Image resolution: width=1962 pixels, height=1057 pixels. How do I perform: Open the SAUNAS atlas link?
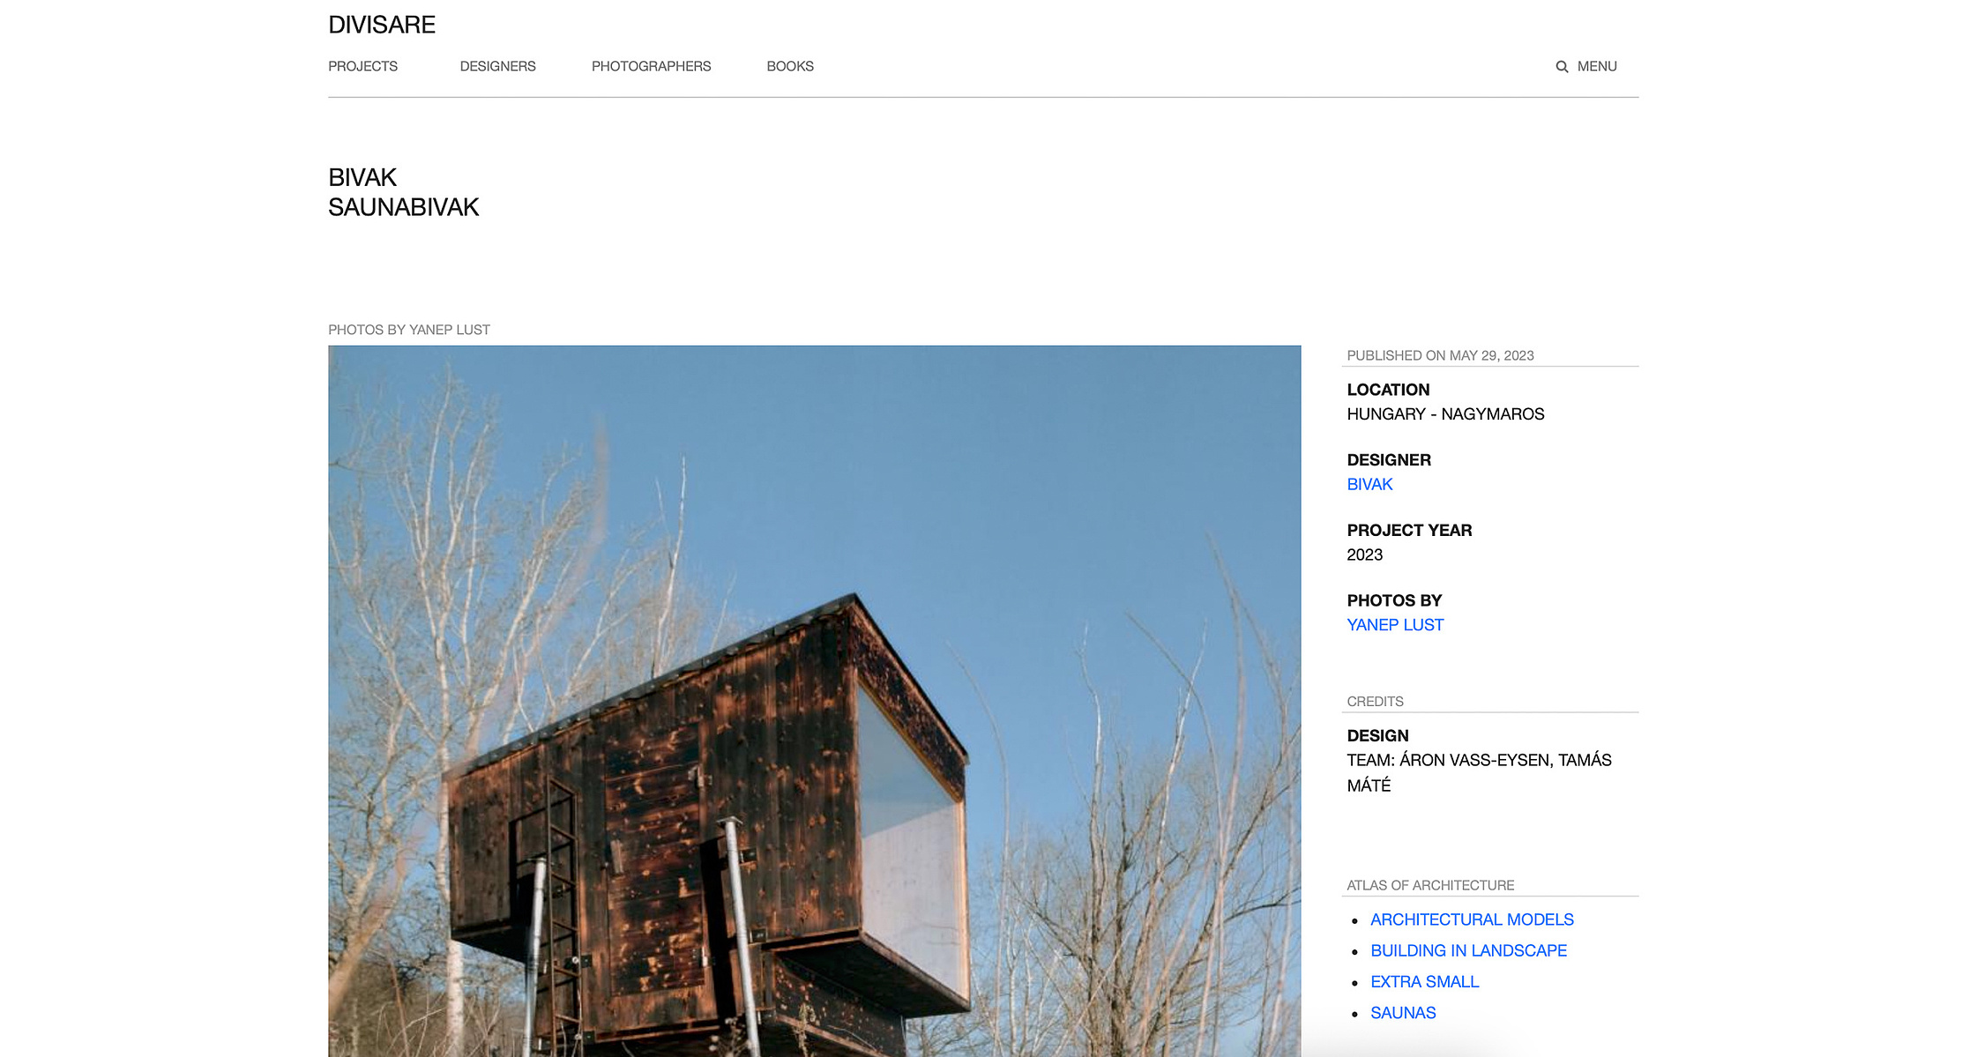[1403, 1013]
